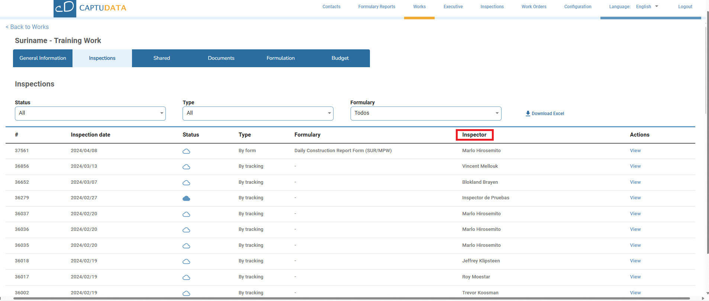Expand the Type filter dropdown

tap(258, 113)
